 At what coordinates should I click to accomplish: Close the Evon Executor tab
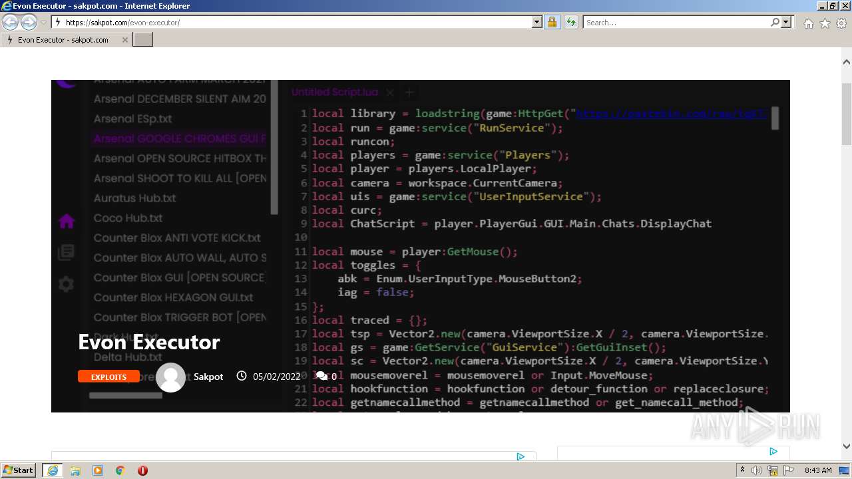click(124, 40)
